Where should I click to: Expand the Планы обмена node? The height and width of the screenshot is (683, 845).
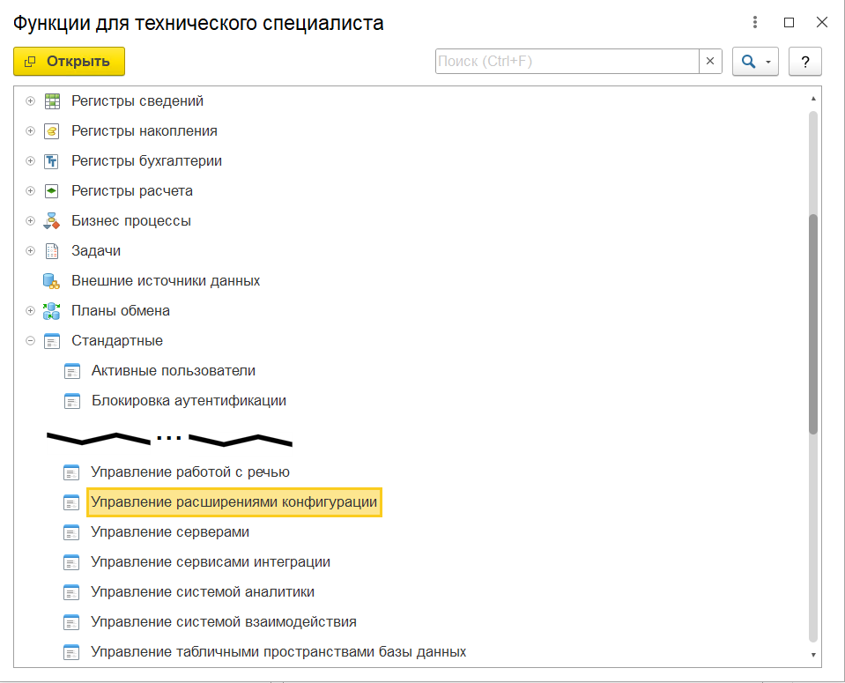point(31,311)
